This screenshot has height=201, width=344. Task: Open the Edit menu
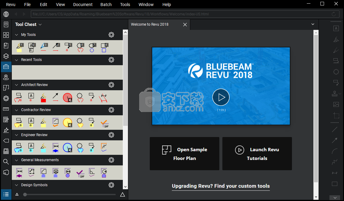click(44, 5)
